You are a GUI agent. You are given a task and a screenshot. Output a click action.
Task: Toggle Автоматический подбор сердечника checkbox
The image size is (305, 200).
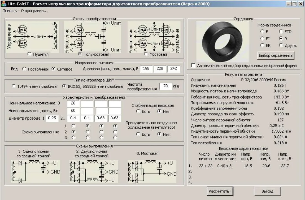pyautogui.click(x=193, y=65)
